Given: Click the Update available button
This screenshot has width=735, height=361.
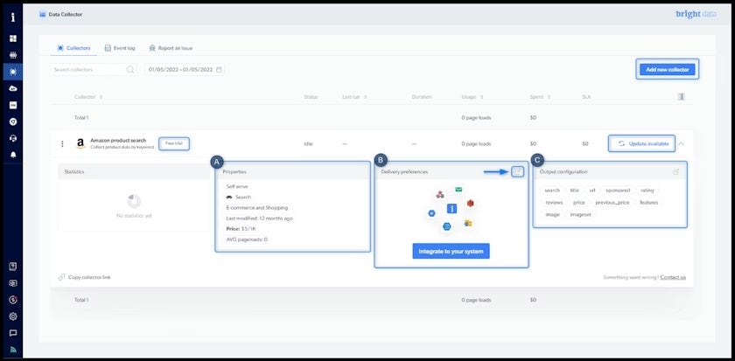Looking at the screenshot, I should [642, 143].
